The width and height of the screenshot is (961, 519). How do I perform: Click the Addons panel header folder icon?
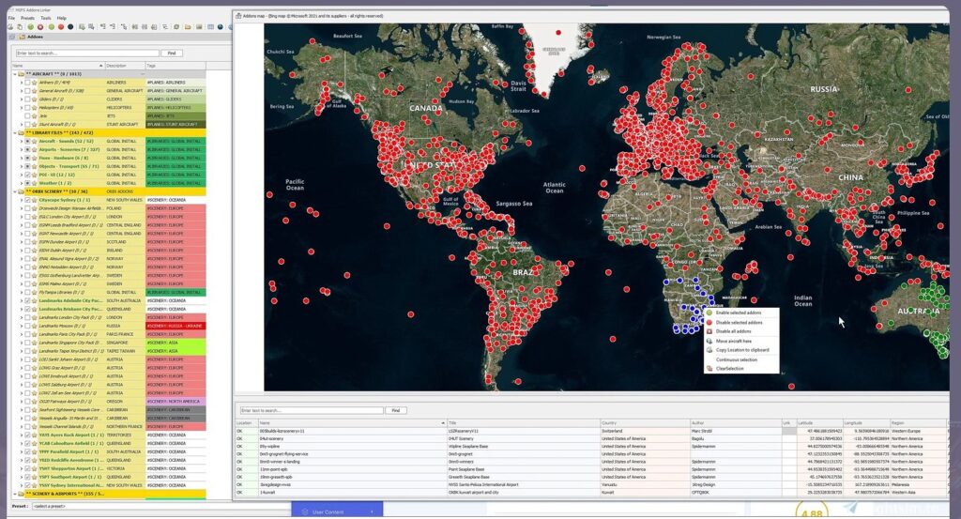click(x=23, y=37)
